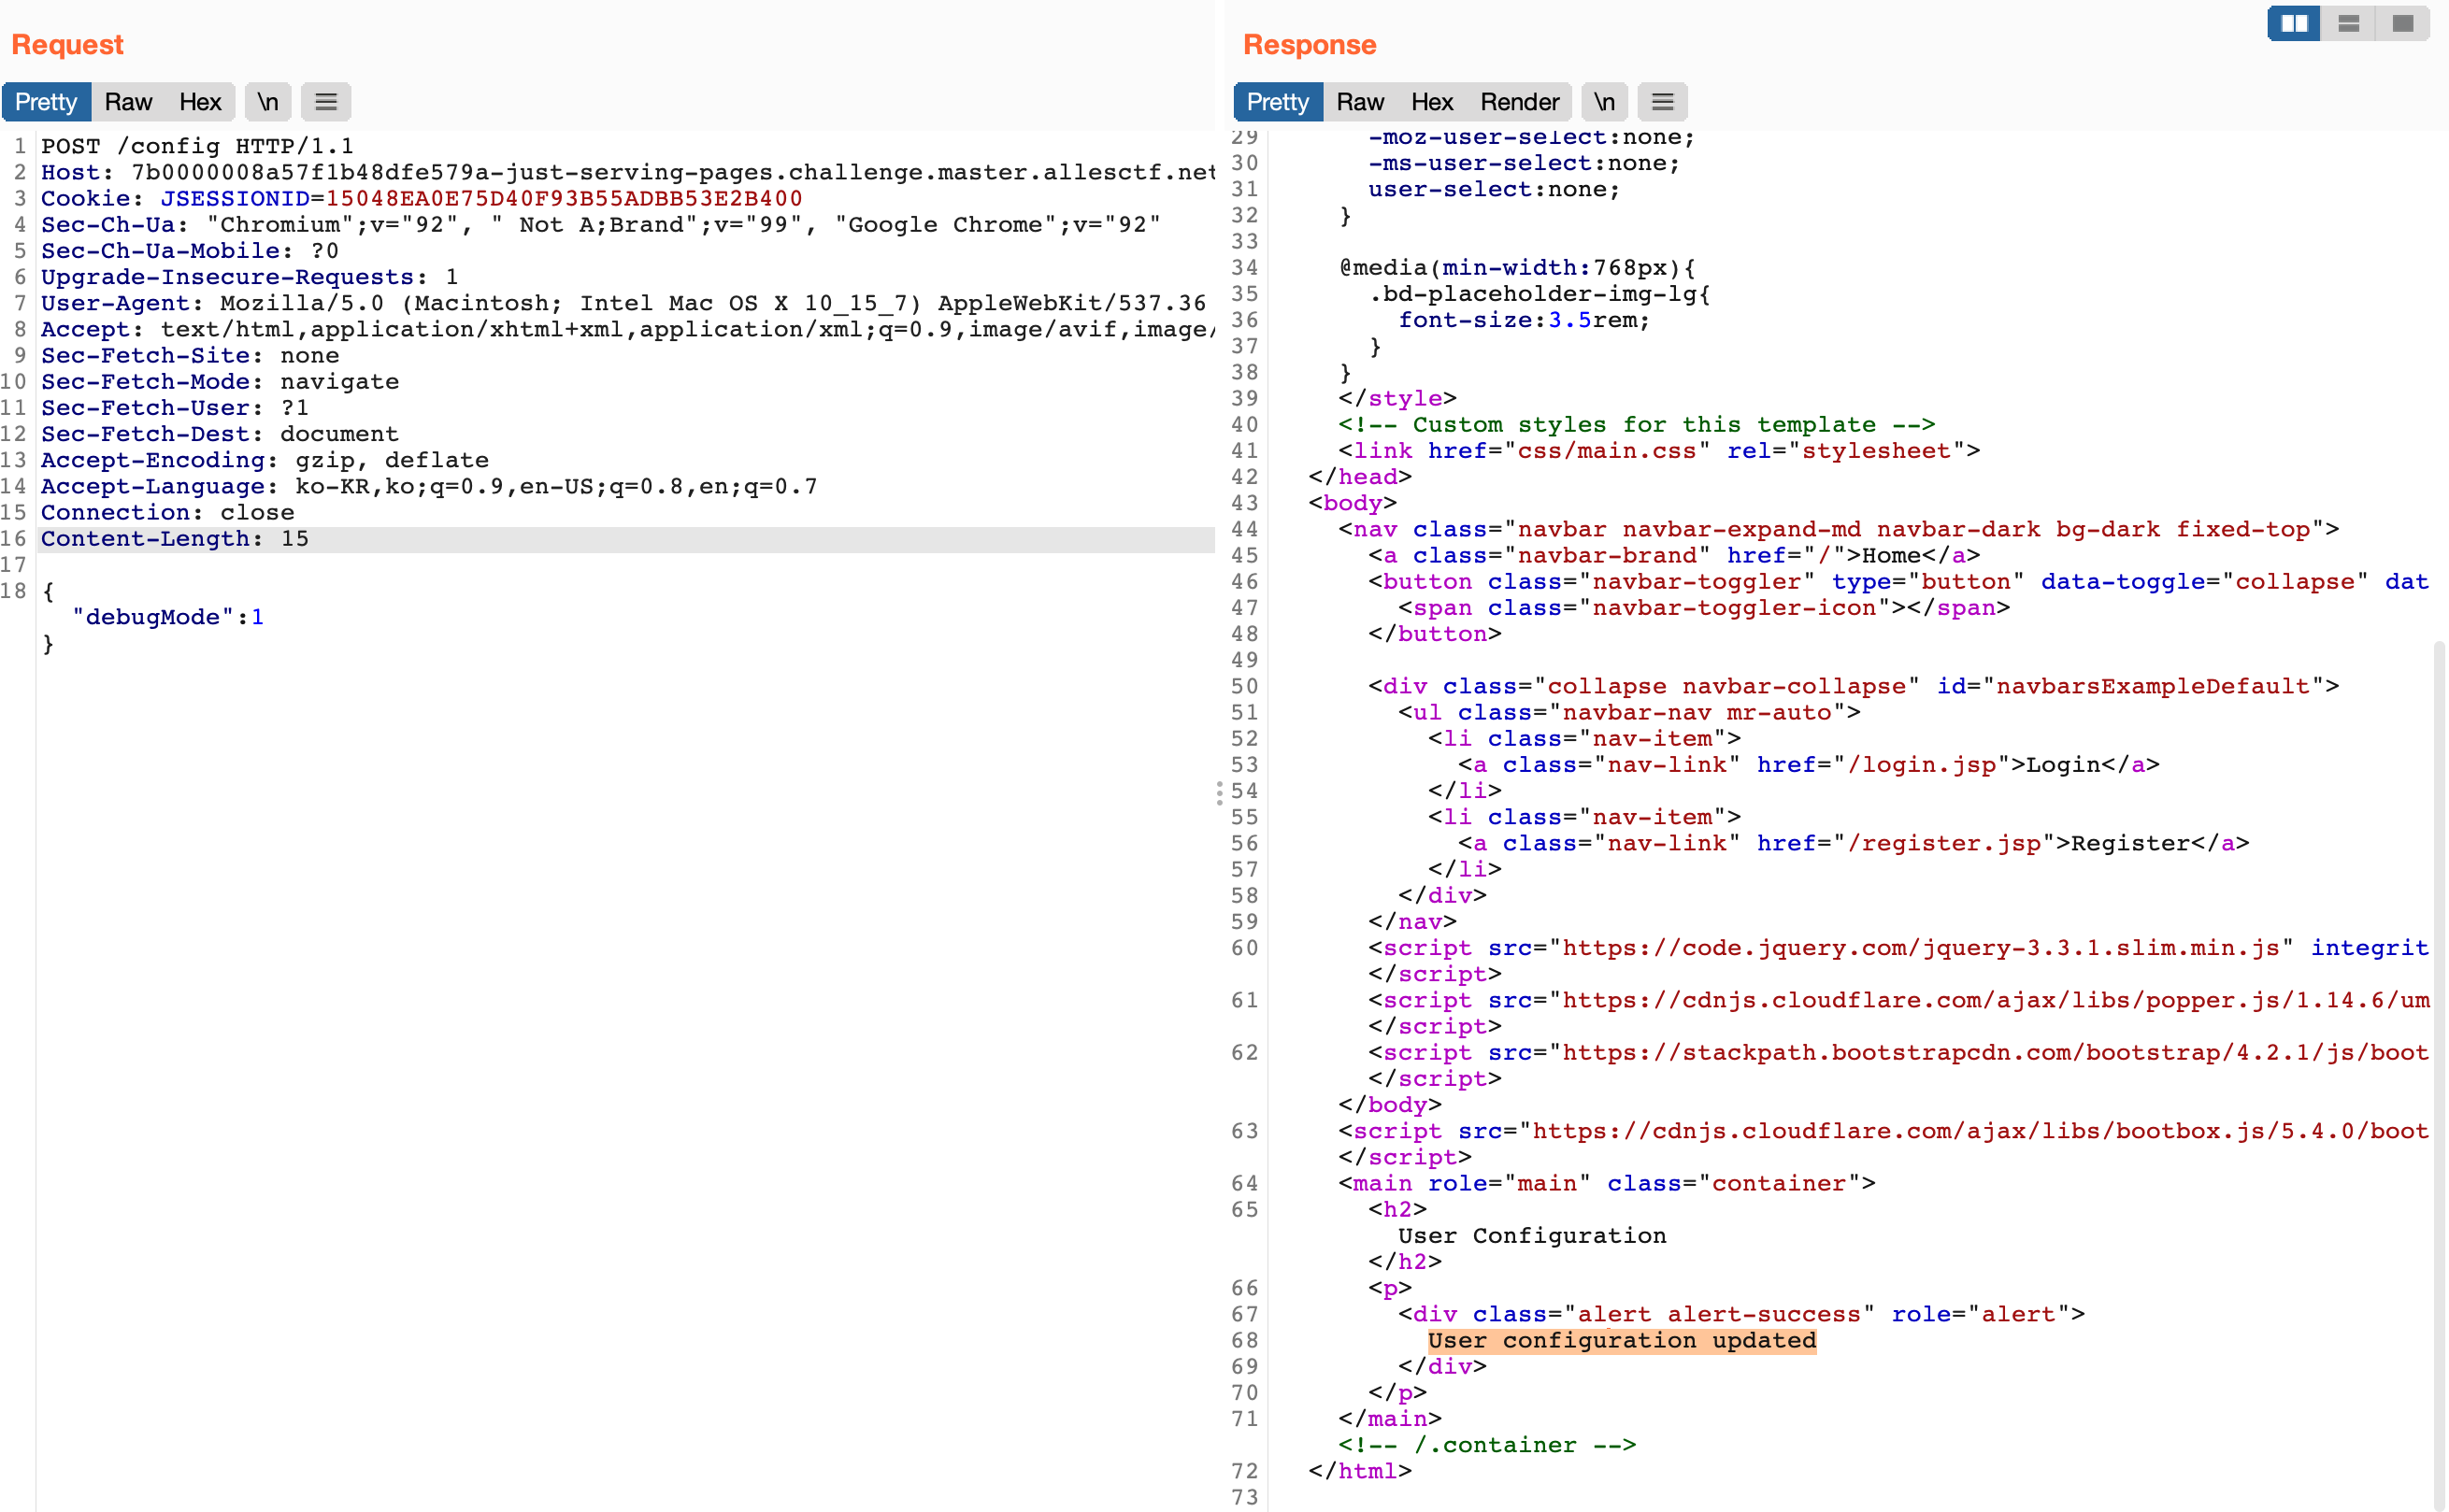Click the nav class navbar-expand-md line
Image resolution: width=2449 pixels, height=1512 pixels.
tap(1838, 529)
